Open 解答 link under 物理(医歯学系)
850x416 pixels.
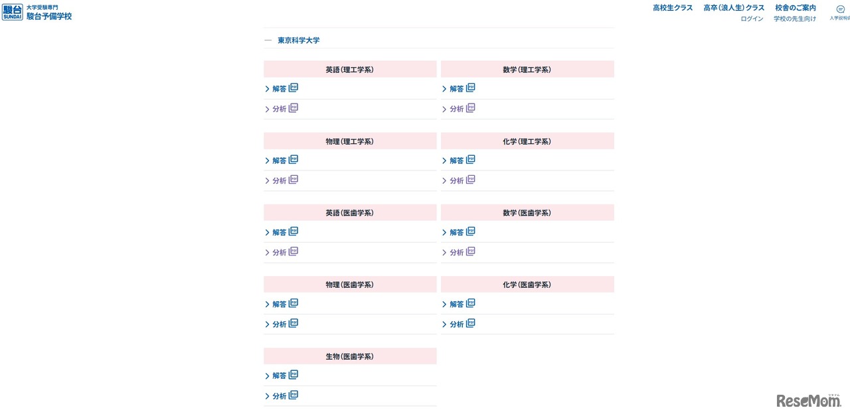pyautogui.click(x=279, y=304)
